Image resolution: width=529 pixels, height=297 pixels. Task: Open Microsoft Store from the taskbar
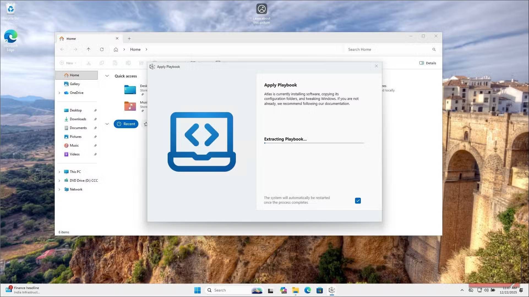pyautogui.click(x=320, y=290)
